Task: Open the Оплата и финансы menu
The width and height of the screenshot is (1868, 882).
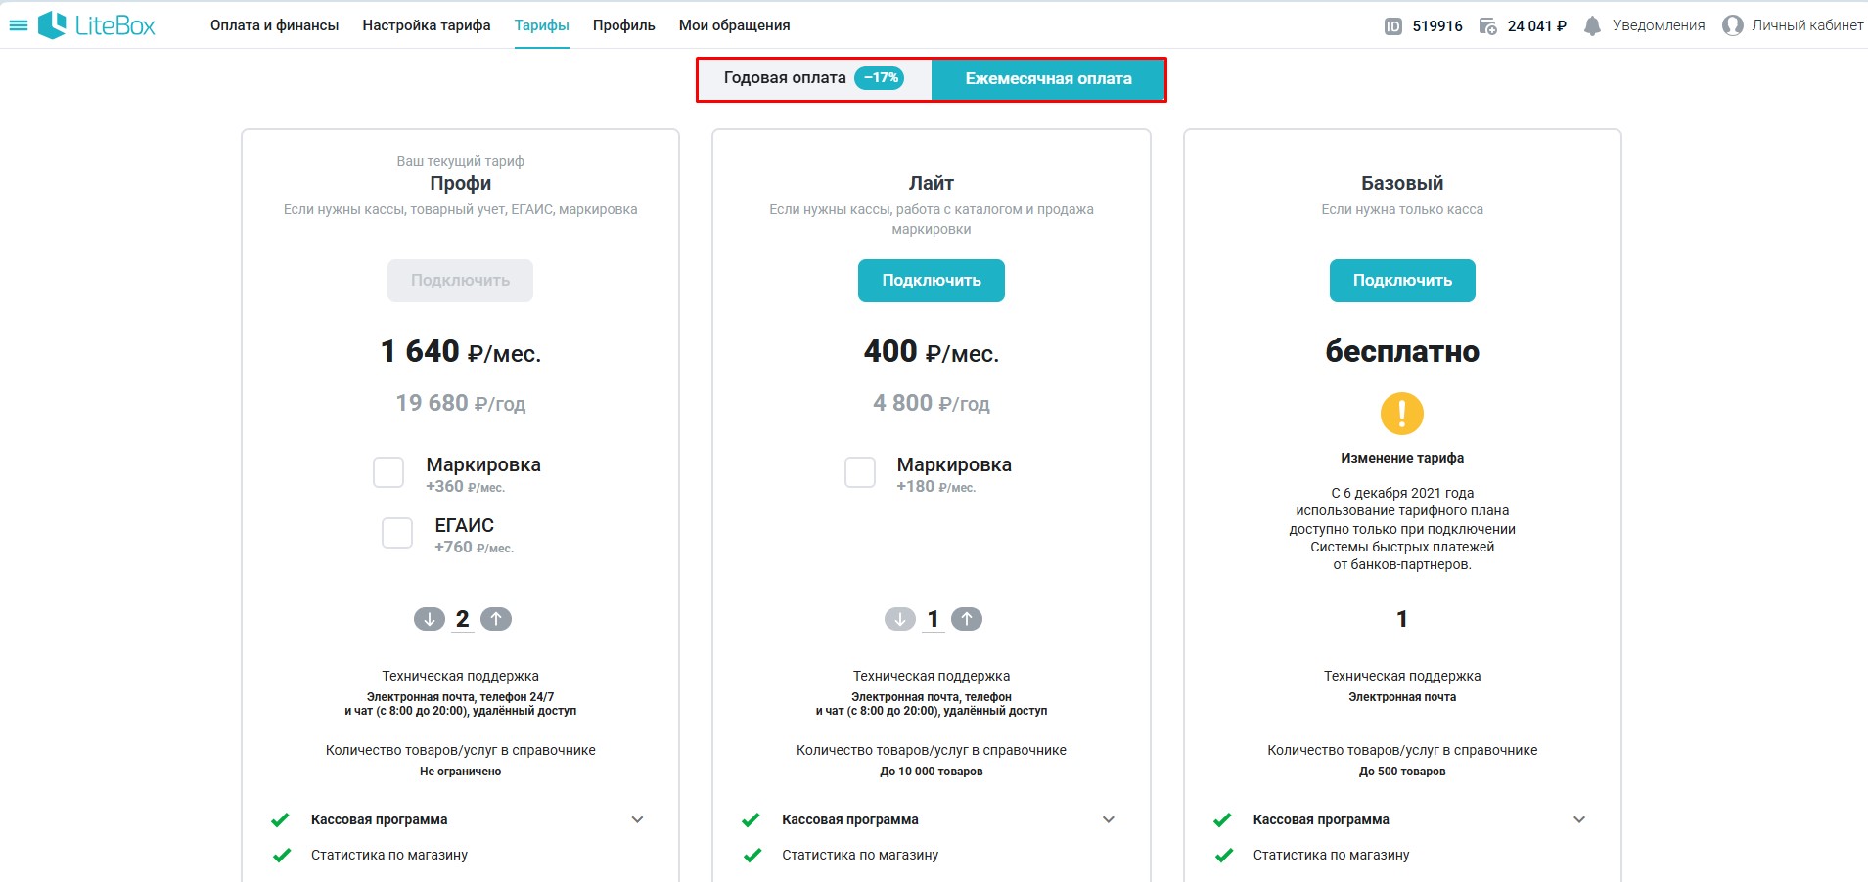Action: click(x=274, y=25)
